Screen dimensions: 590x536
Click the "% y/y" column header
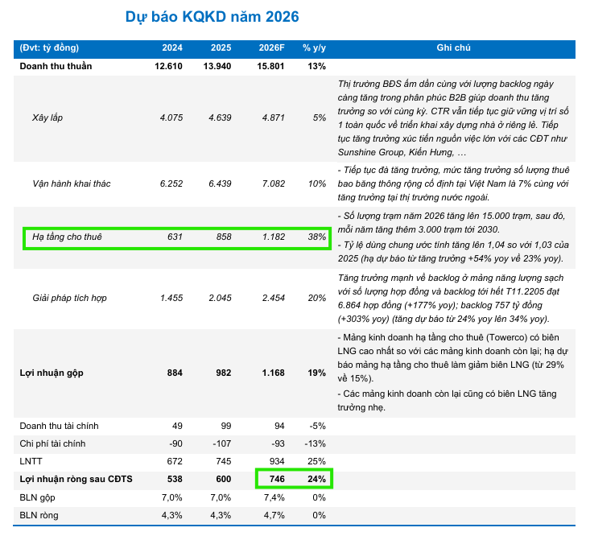(x=314, y=48)
